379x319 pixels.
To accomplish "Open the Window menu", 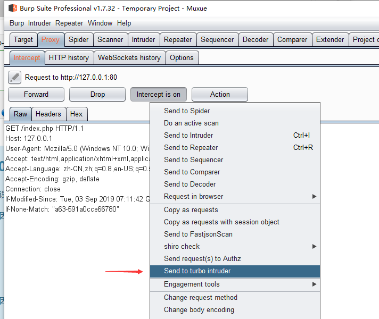I will pyautogui.click(x=100, y=23).
